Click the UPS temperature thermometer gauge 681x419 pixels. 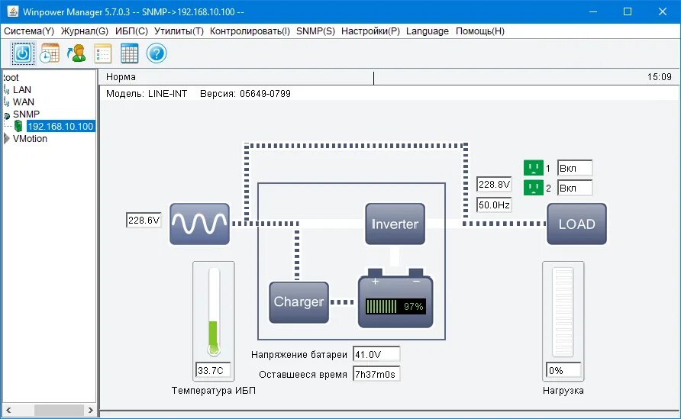pos(213,311)
